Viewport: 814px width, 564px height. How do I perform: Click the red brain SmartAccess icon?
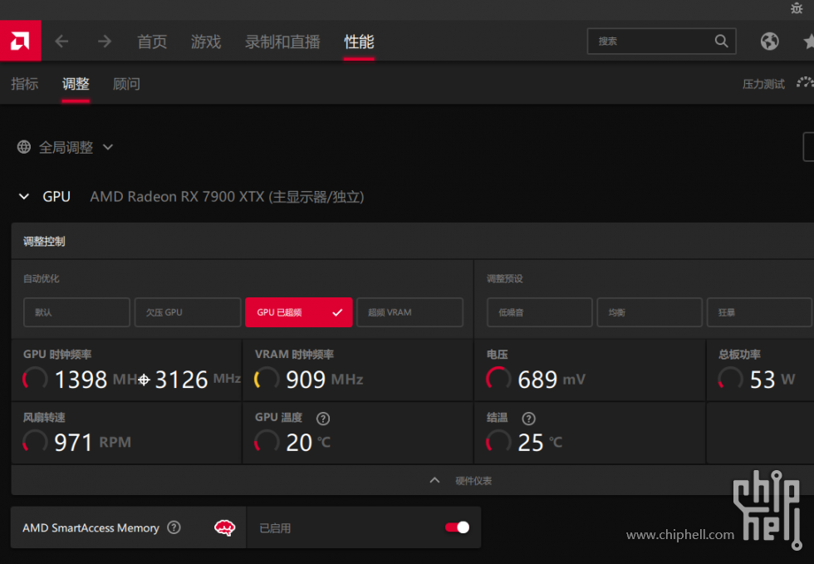(x=224, y=528)
